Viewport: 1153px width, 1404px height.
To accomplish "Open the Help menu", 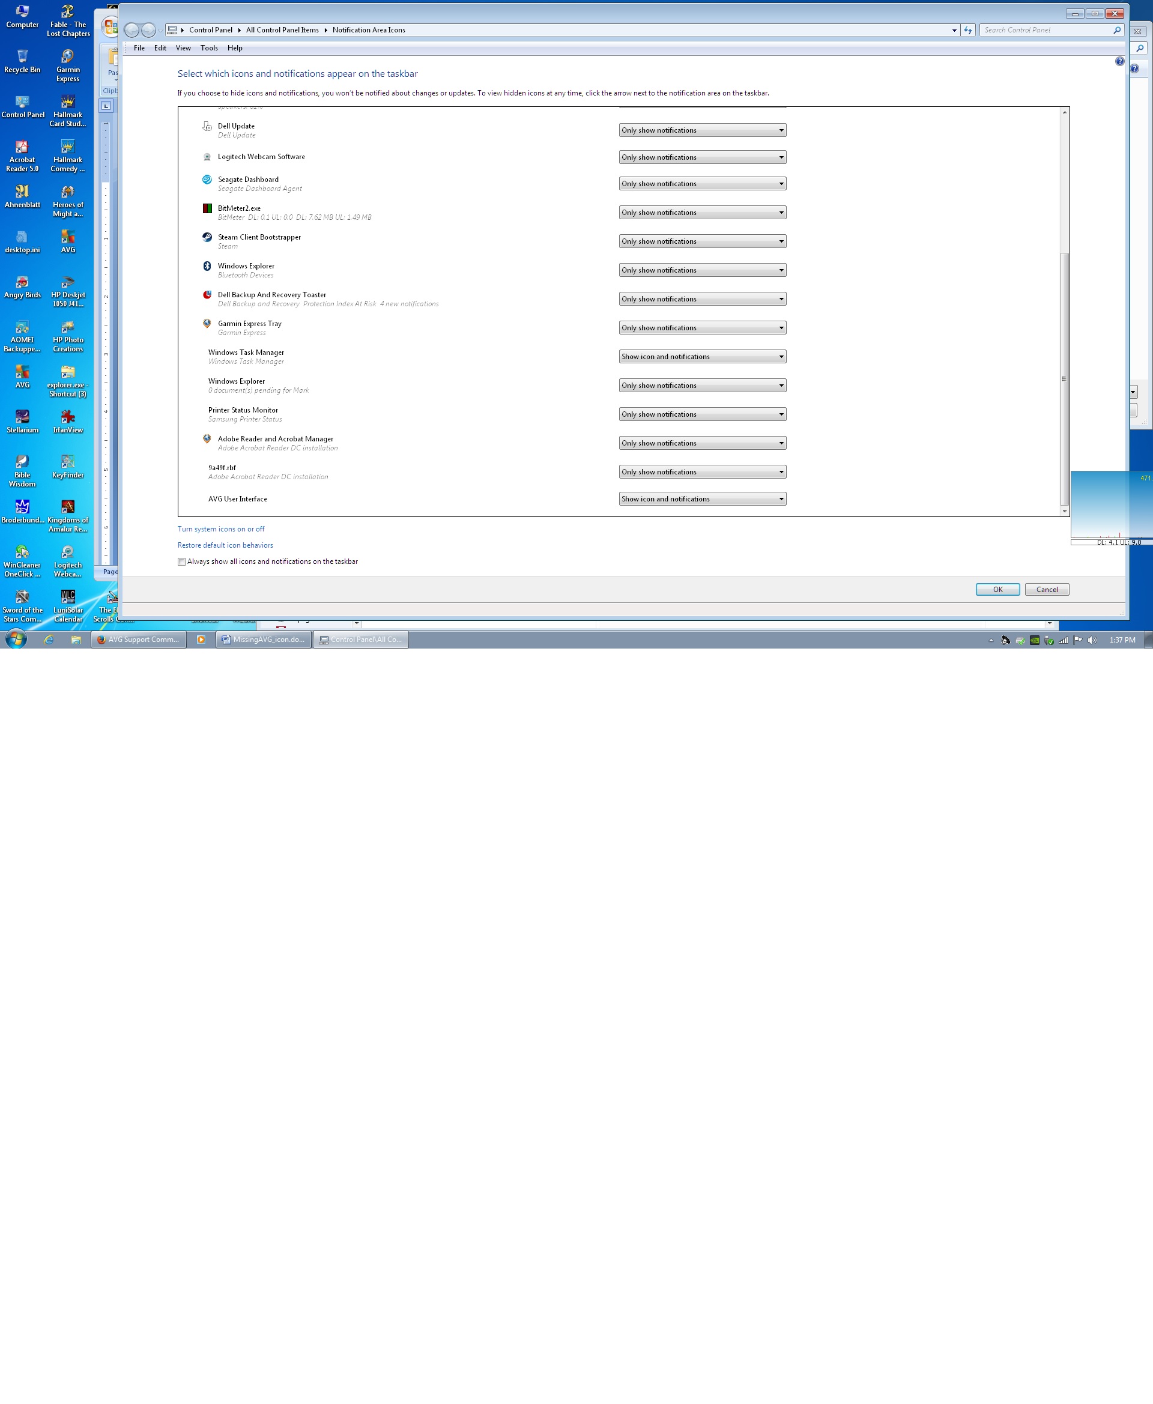I will click(x=234, y=48).
